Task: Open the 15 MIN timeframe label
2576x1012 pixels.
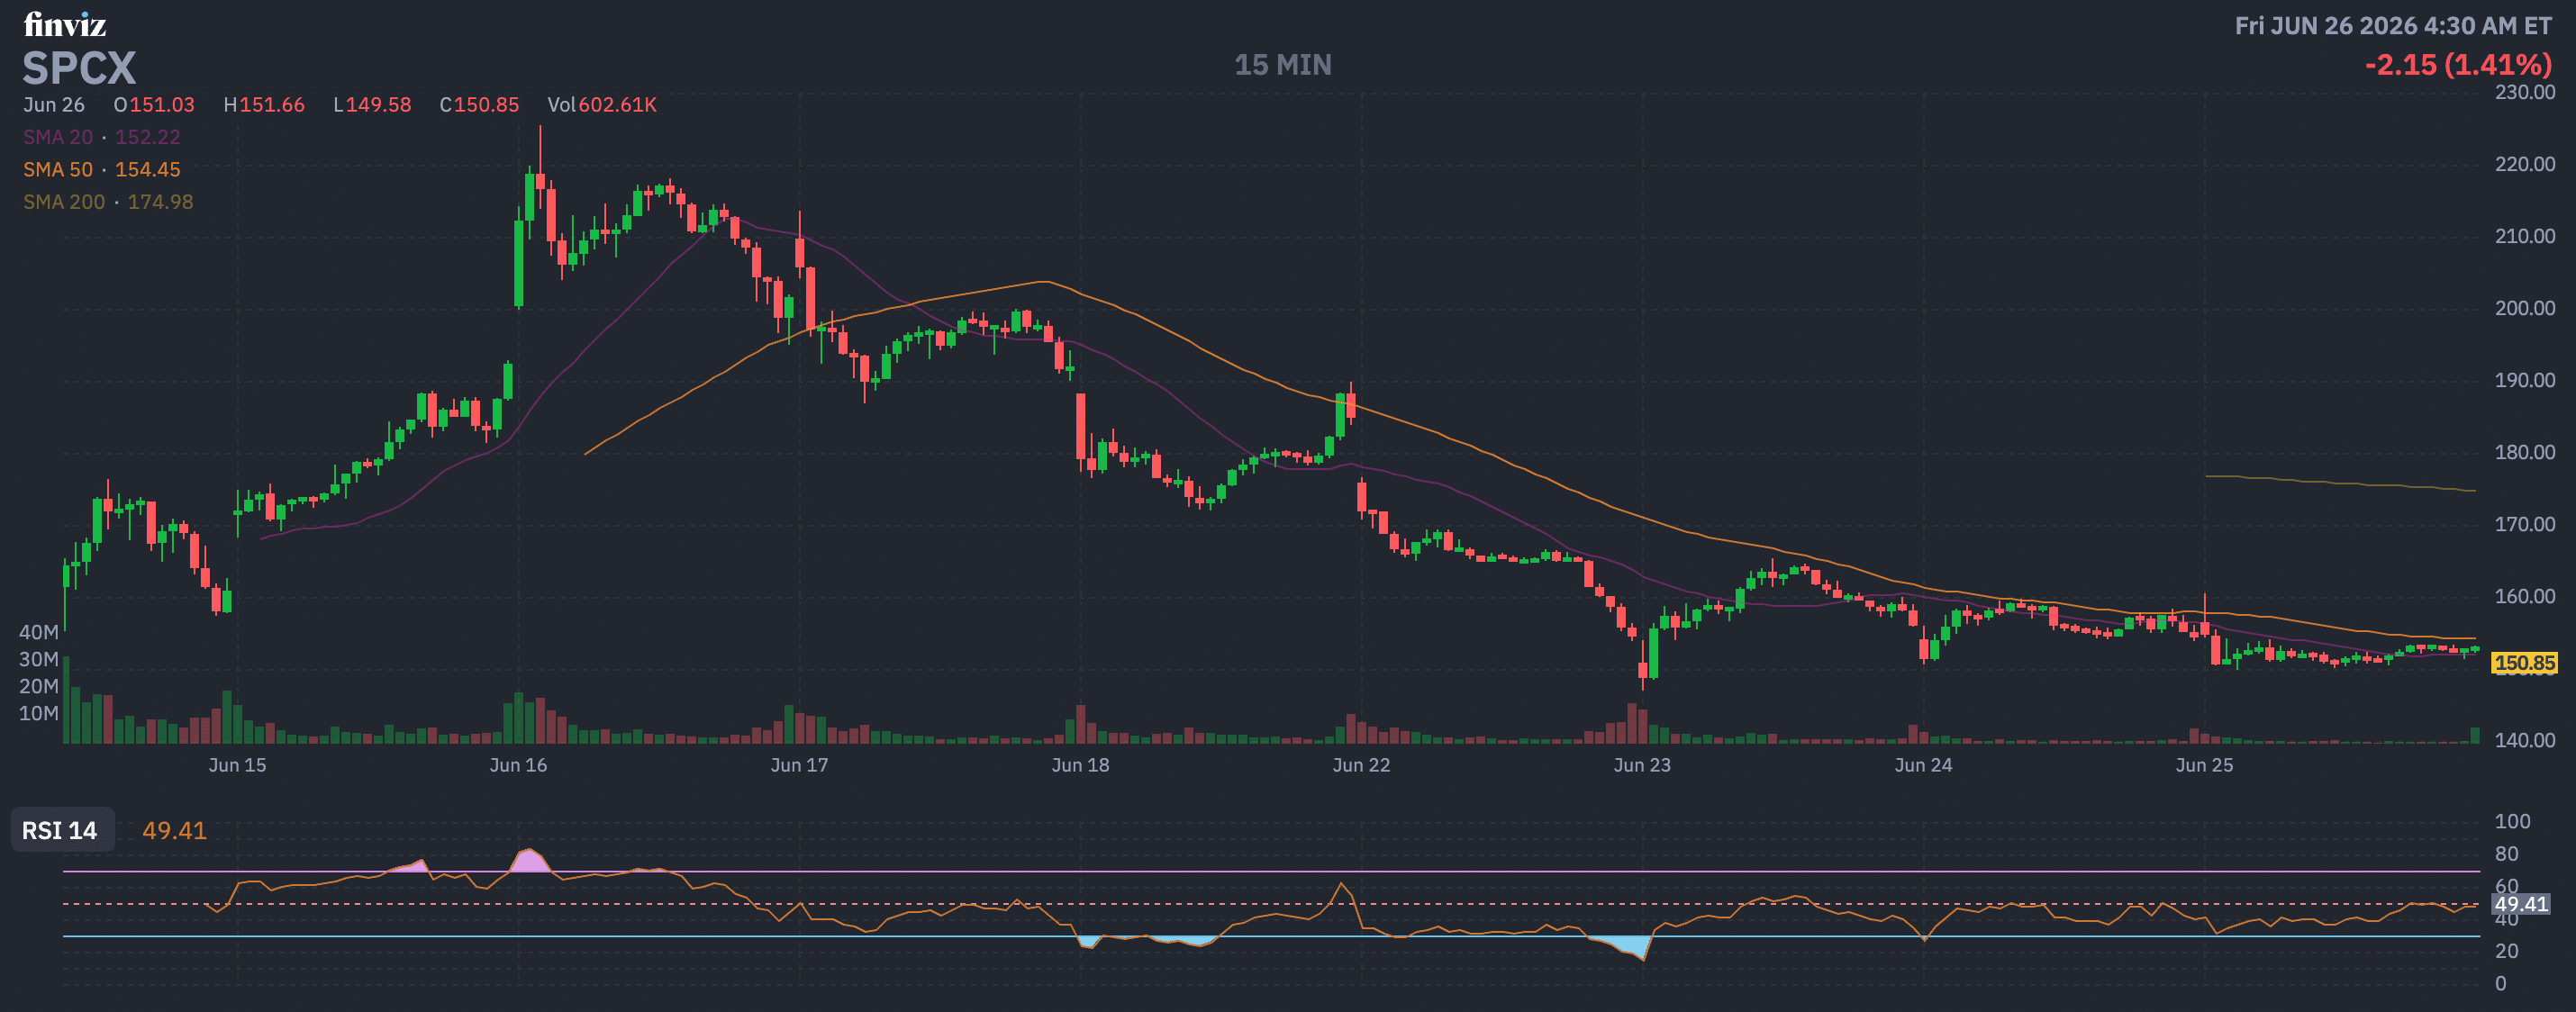Action: click(1282, 65)
